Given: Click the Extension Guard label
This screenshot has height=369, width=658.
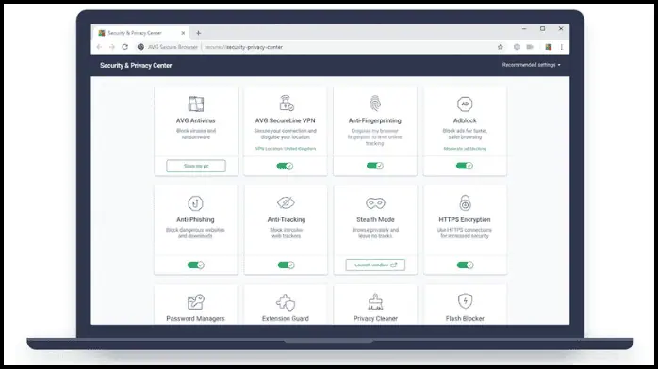Looking at the screenshot, I should tap(286, 319).
